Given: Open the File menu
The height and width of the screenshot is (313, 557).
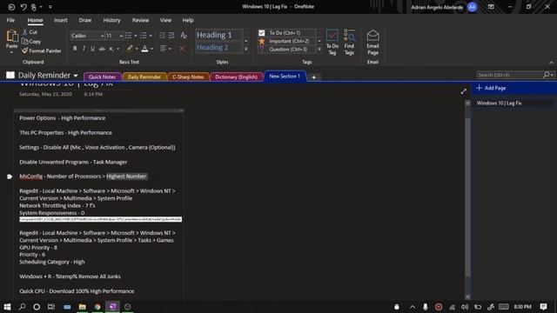Looking at the screenshot, I should [x=10, y=20].
